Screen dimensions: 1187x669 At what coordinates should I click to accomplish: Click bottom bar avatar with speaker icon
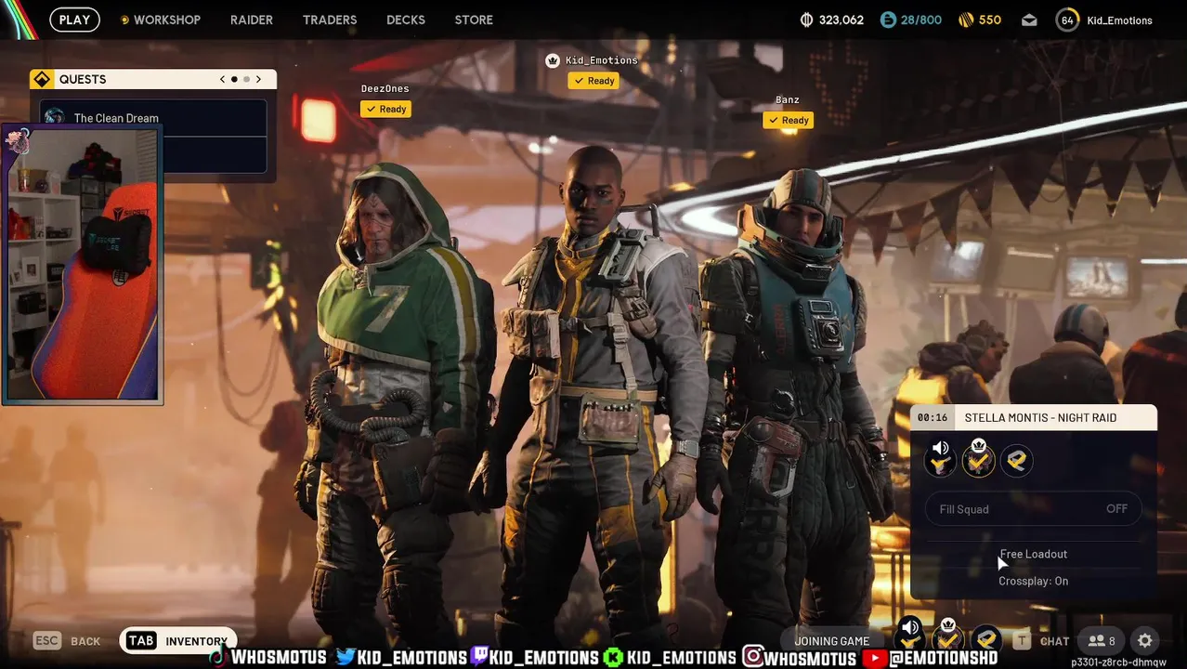click(x=910, y=637)
